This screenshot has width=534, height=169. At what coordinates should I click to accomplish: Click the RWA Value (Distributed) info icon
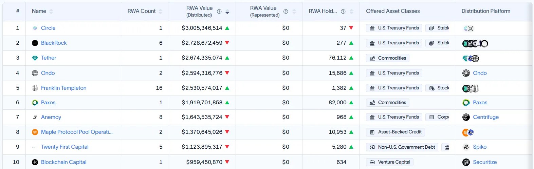(x=219, y=12)
